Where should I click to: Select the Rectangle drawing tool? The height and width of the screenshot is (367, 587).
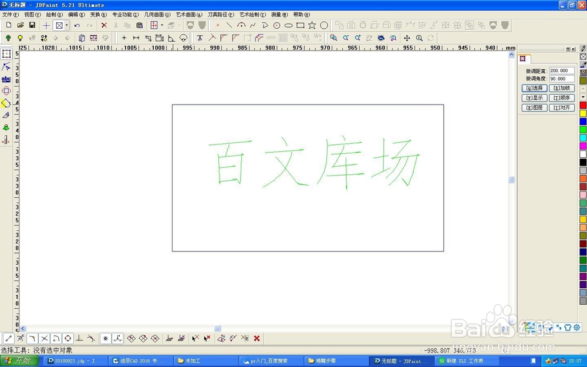pos(300,25)
